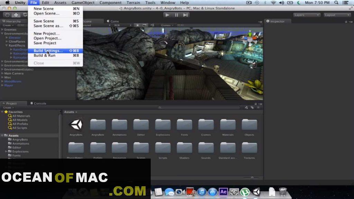Open the App Store from the Dock
Screen dimensions: 354x199
click(213, 192)
